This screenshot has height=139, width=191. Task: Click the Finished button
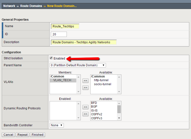point(37,135)
